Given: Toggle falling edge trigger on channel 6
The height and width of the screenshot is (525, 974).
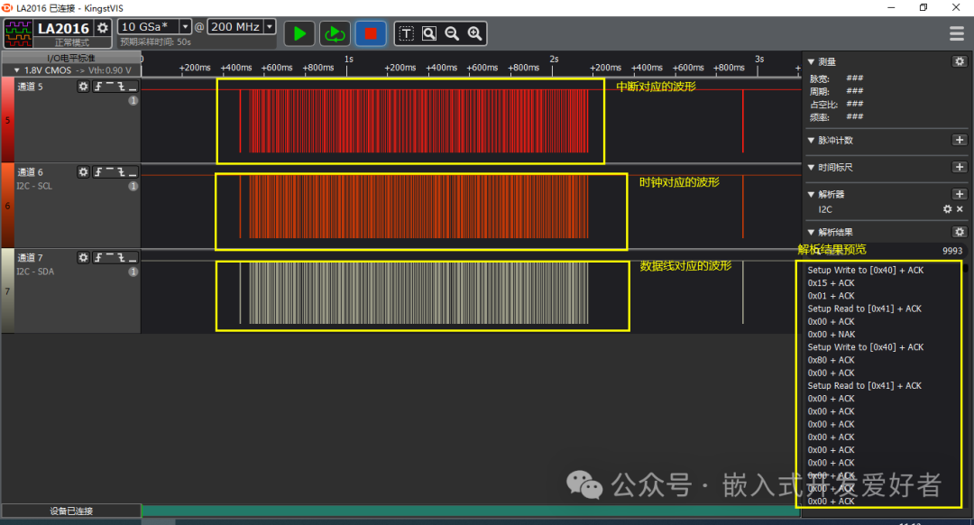Looking at the screenshot, I should [x=121, y=172].
